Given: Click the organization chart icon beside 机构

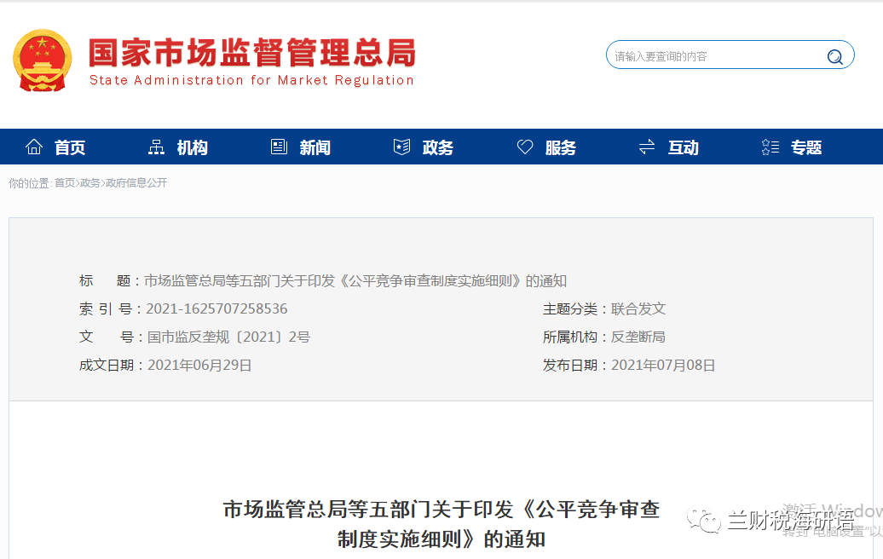Looking at the screenshot, I should click(x=156, y=147).
